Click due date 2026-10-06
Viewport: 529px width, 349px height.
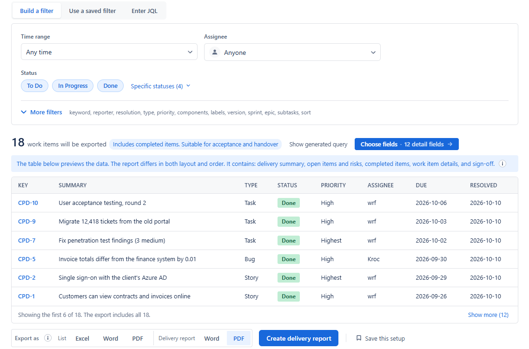coord(431,203)
